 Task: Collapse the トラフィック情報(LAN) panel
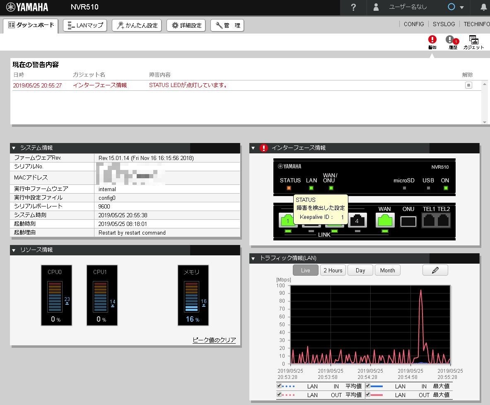253,258
